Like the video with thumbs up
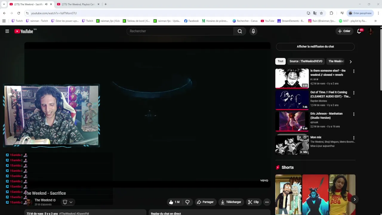 (x=174, y=202)
